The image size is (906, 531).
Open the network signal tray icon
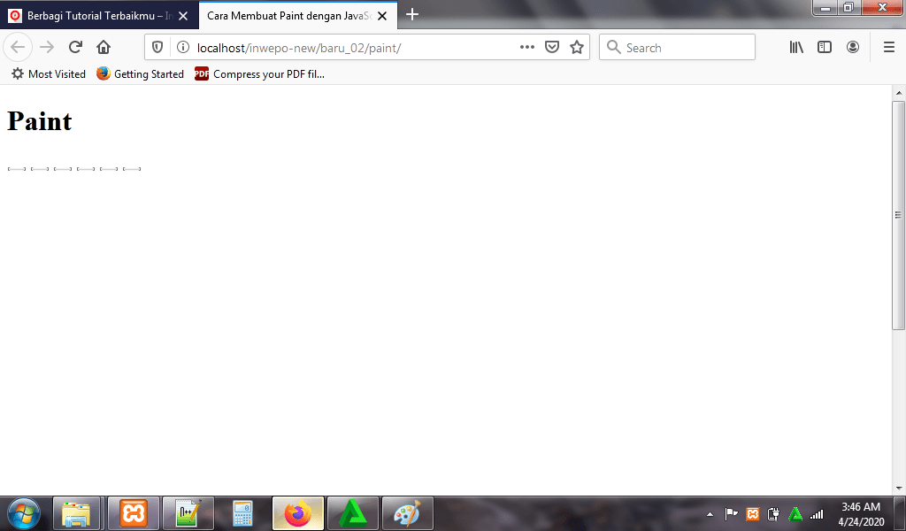(x=817, y=513)
